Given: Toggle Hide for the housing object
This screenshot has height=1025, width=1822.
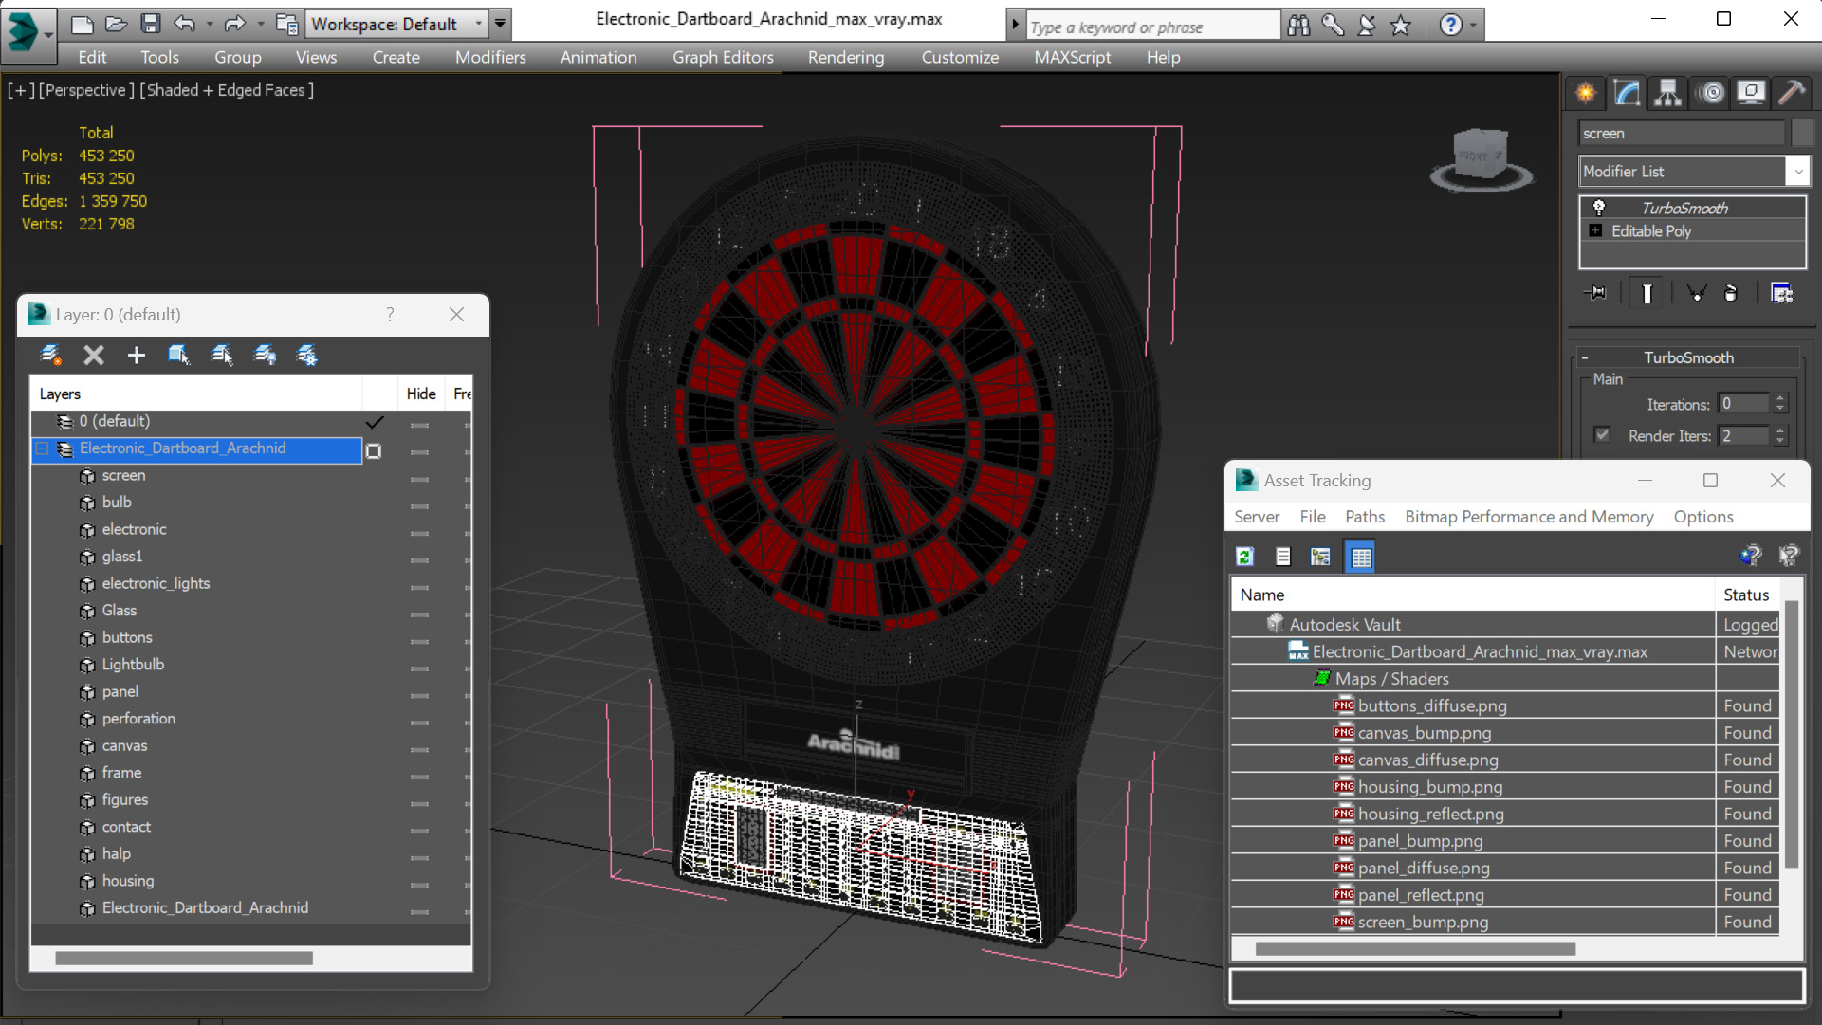Looking at the screenshot, I should click(x=419, y=885).
